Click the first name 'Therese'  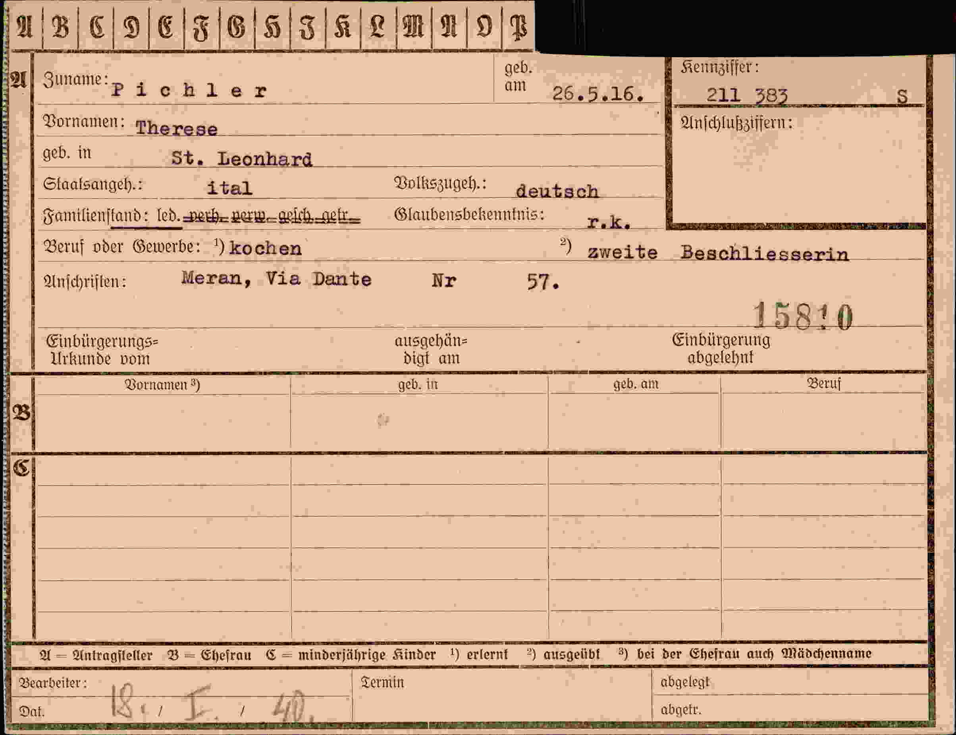click(176, 128)
